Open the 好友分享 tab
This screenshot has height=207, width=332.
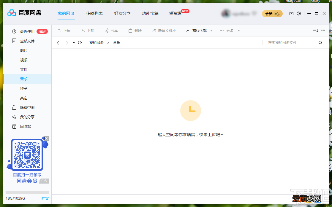coord(123,14)
